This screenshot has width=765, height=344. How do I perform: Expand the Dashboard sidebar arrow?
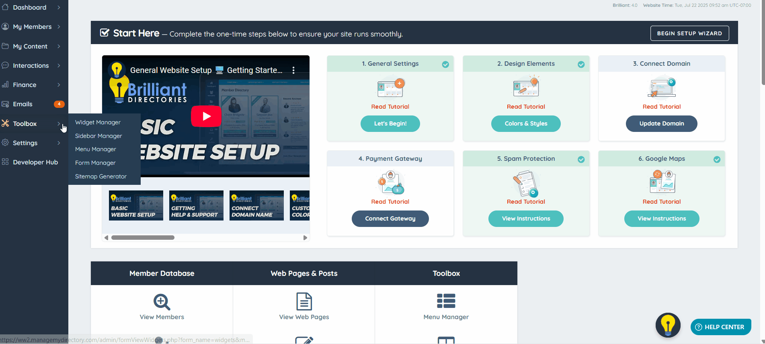click(x=59, y=7)
